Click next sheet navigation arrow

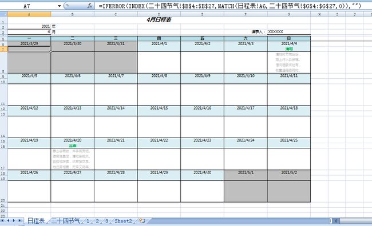[x=14, y=220]
